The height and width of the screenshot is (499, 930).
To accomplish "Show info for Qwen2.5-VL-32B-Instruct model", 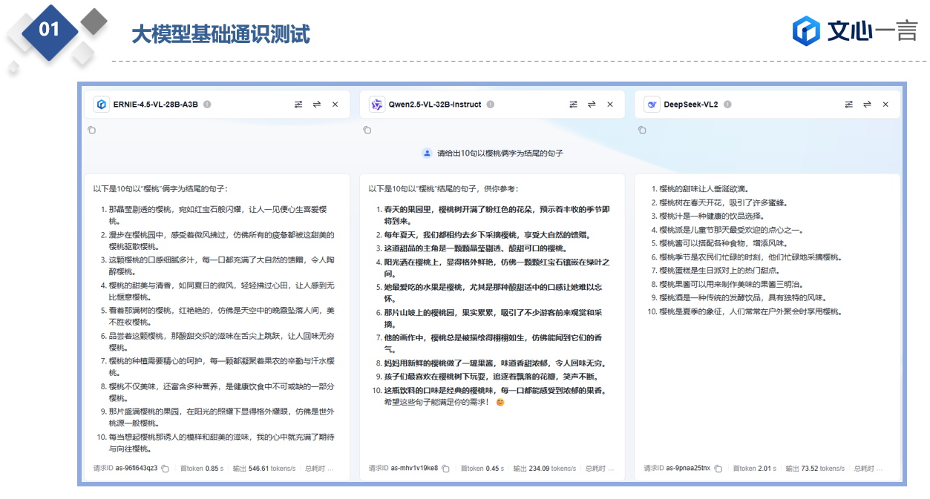I will [491, 105].
